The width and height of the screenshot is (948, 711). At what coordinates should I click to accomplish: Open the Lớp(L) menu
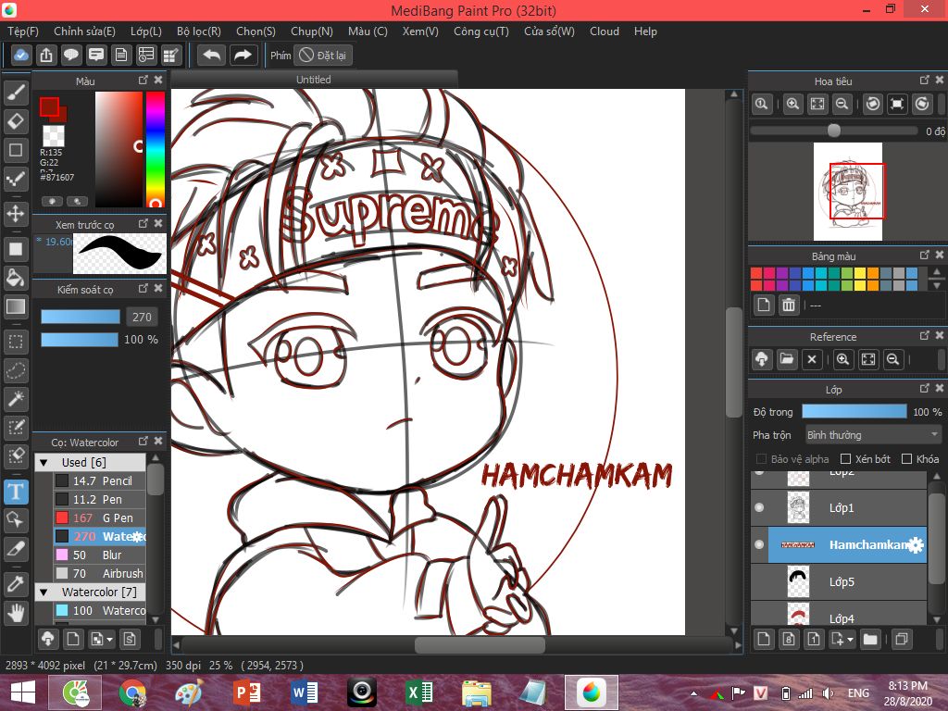[x=146, y=31]
